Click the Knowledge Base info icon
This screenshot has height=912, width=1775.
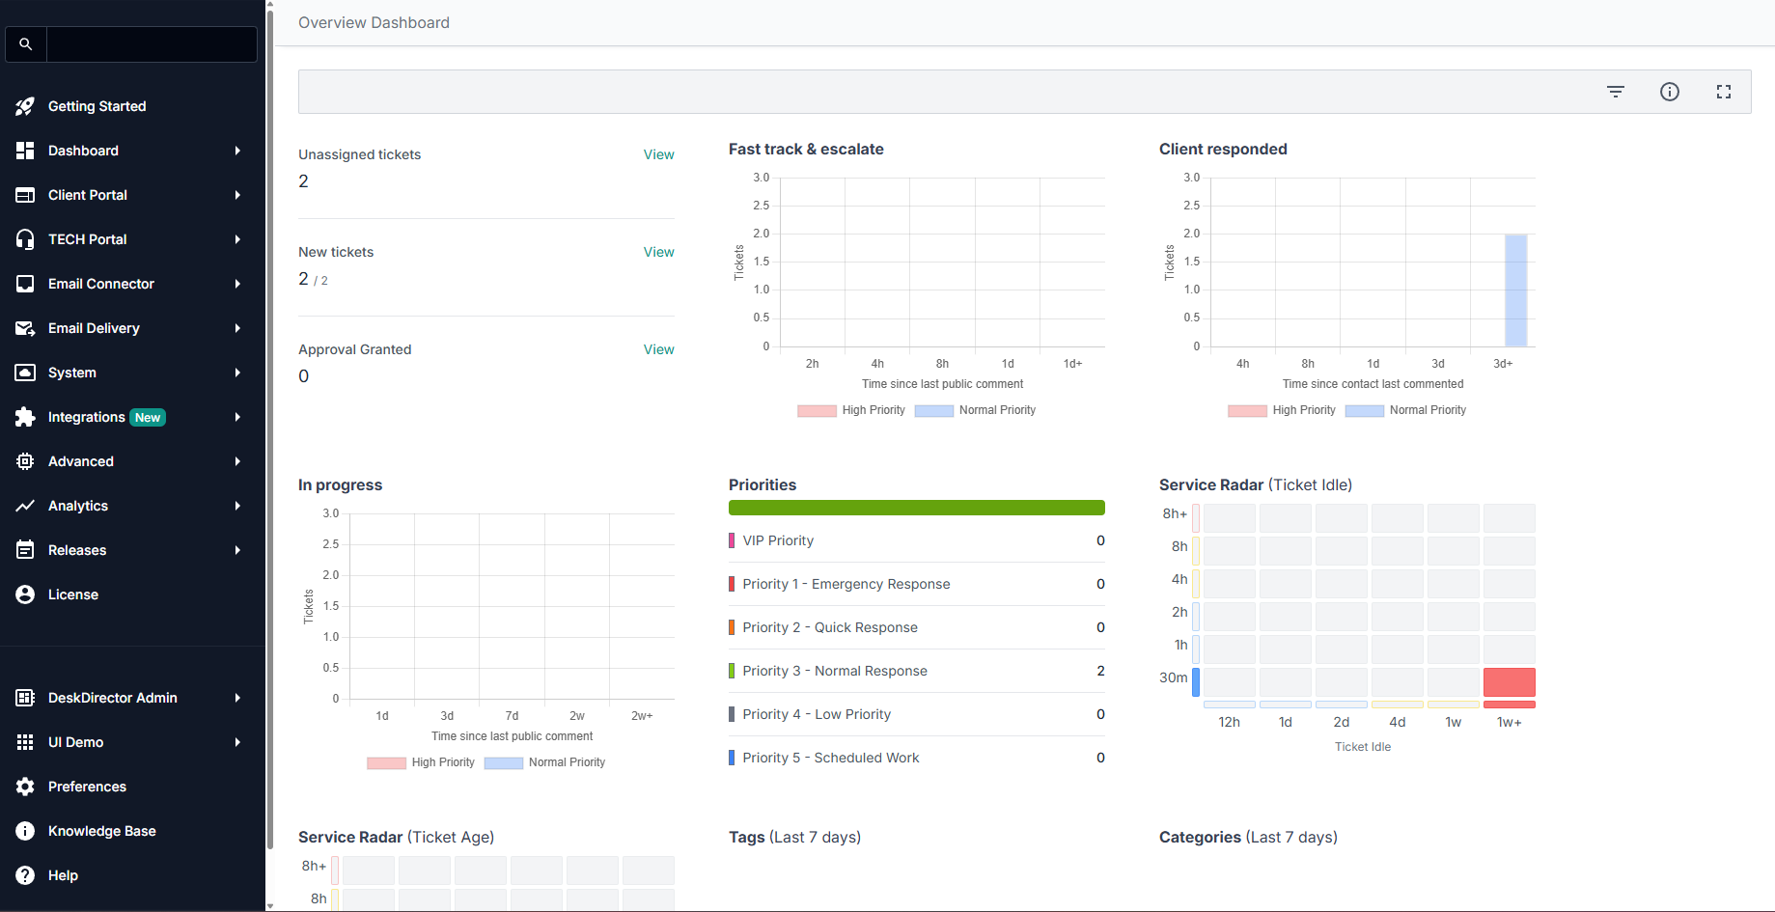point(25,831)
